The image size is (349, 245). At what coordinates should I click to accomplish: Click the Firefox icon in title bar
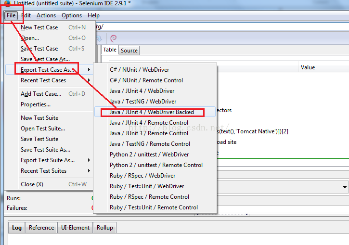pos(7,3)
